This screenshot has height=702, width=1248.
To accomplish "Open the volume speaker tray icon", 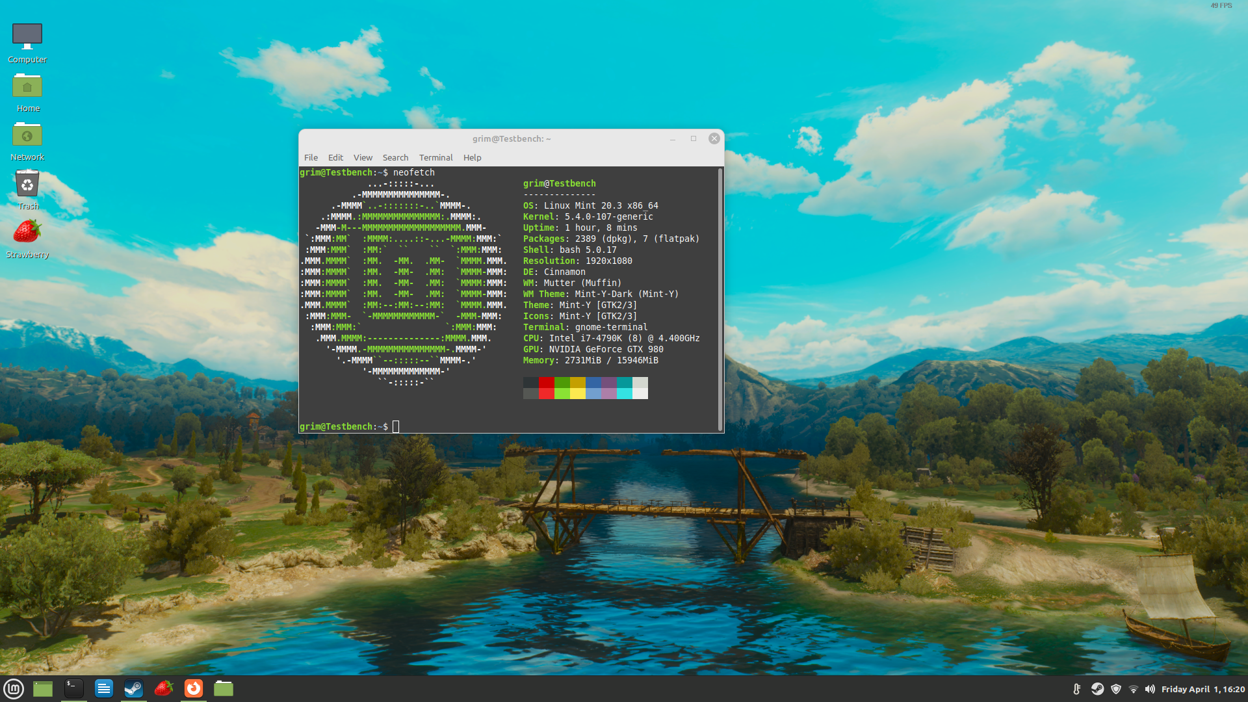I will 1150,689.
